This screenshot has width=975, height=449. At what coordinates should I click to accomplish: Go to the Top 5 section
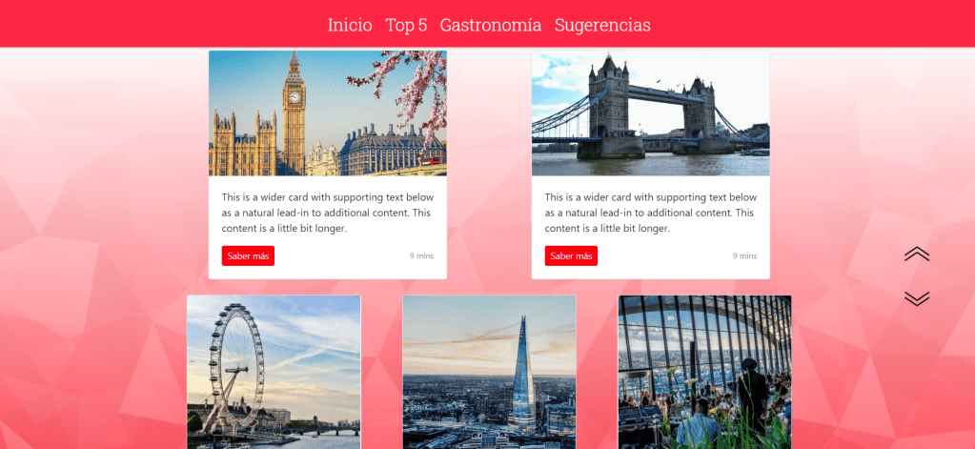click(x=406, y=25)
